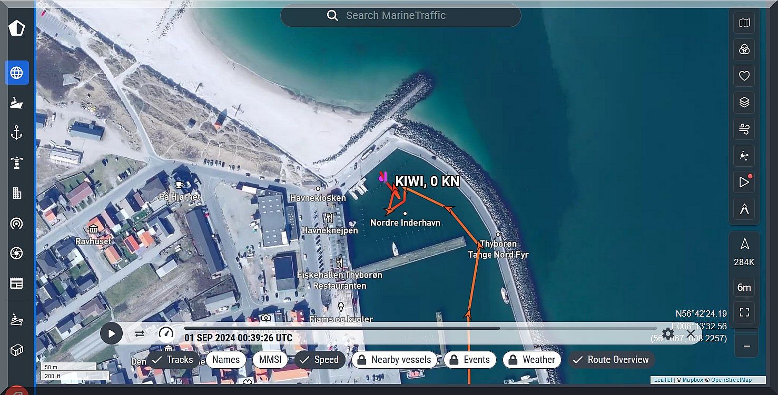Screen dimensions: 778x395
Task: Open the vessels section in left sidebar
Action: (x=17, y=103)
